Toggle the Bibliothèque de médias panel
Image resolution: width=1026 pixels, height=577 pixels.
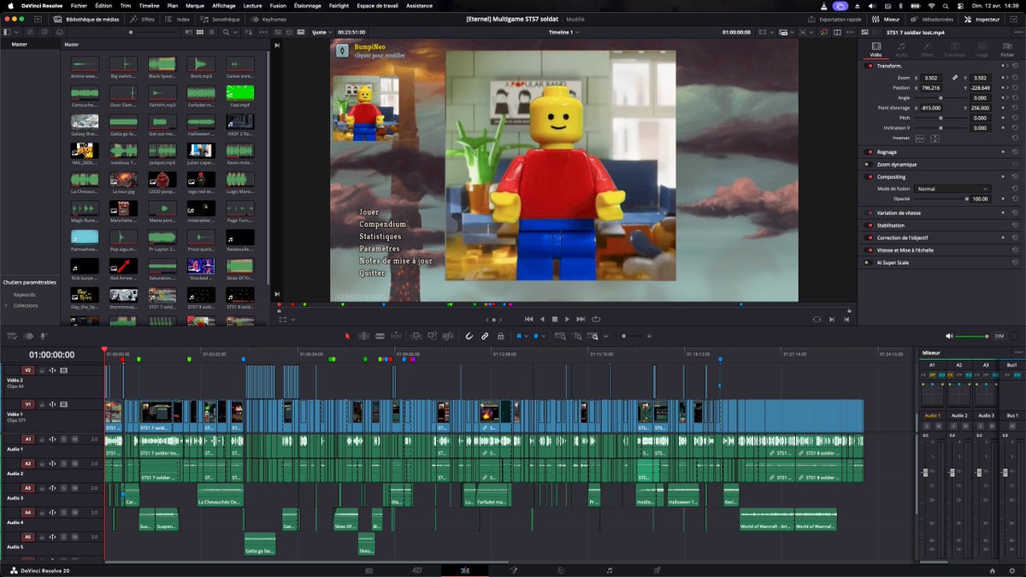[85, 18]
